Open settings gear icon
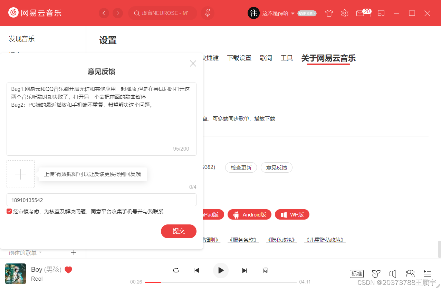The height and width of the screenshot is (289, 441). [344, 13]
